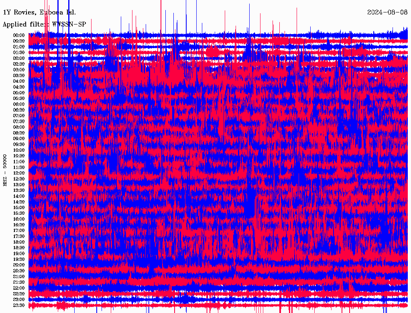Click the 16:00 time label

coord(19,219)
